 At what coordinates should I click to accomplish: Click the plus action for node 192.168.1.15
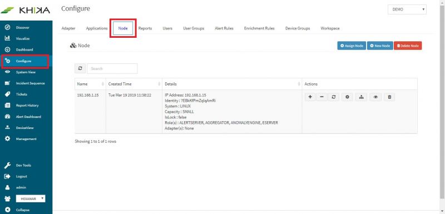[x=310, y=97]
